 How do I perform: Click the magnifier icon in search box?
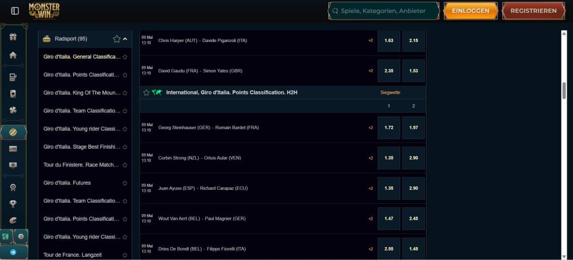pos(335,11)
